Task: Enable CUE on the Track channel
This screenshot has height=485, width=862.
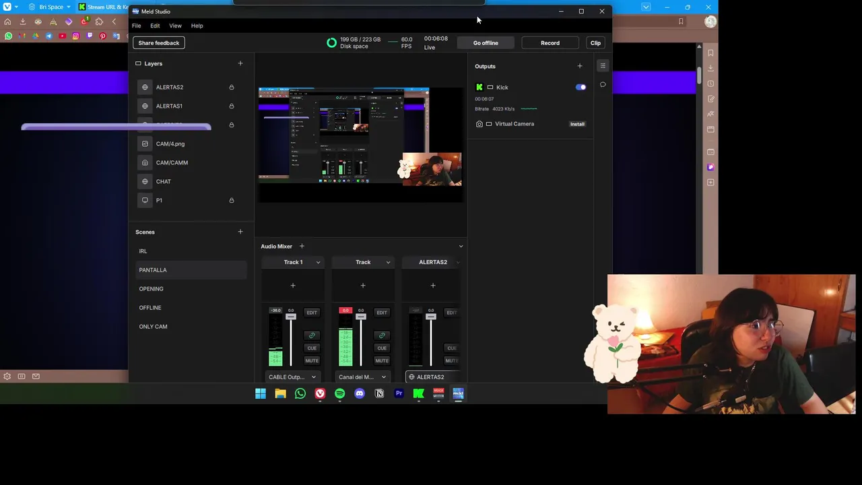Action: [x=382, y=348]
